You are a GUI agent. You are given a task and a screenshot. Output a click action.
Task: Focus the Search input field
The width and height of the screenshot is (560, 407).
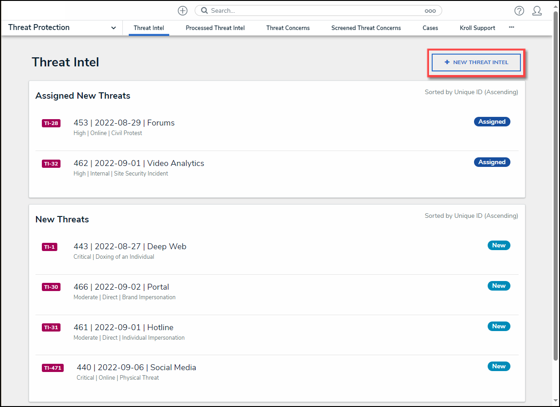[x=314, y=10]
